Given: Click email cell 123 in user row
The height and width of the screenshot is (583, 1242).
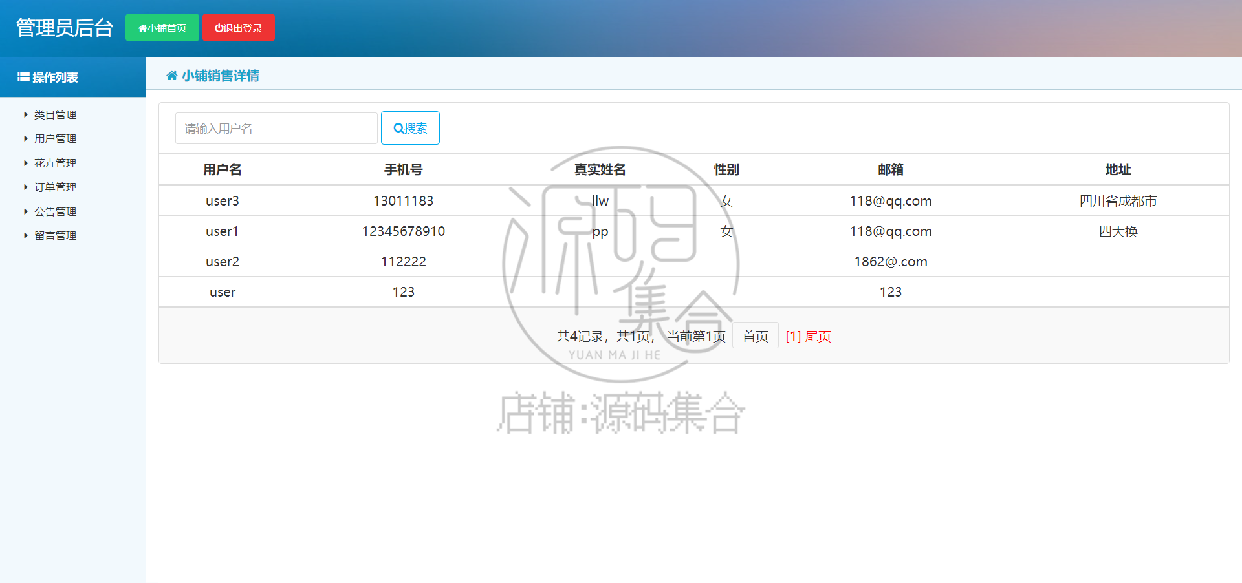Looking at the screenshot, I should point(891,292).
